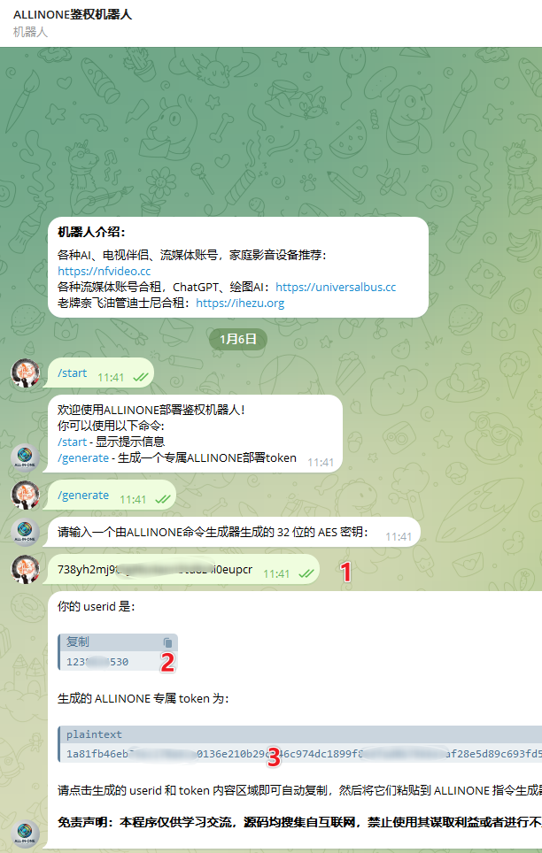Click the copy icon in the userid block
Screen dimensions: 542x853
tap(167, 642)
